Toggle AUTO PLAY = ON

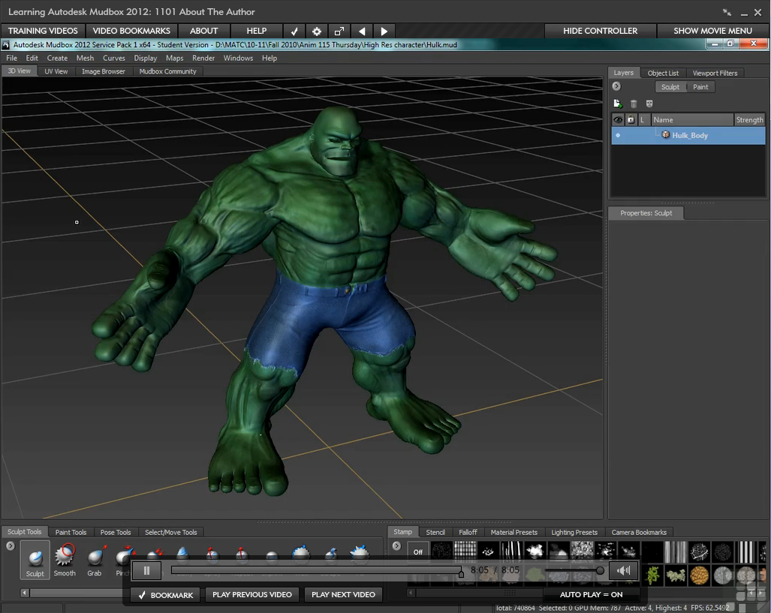592,594
